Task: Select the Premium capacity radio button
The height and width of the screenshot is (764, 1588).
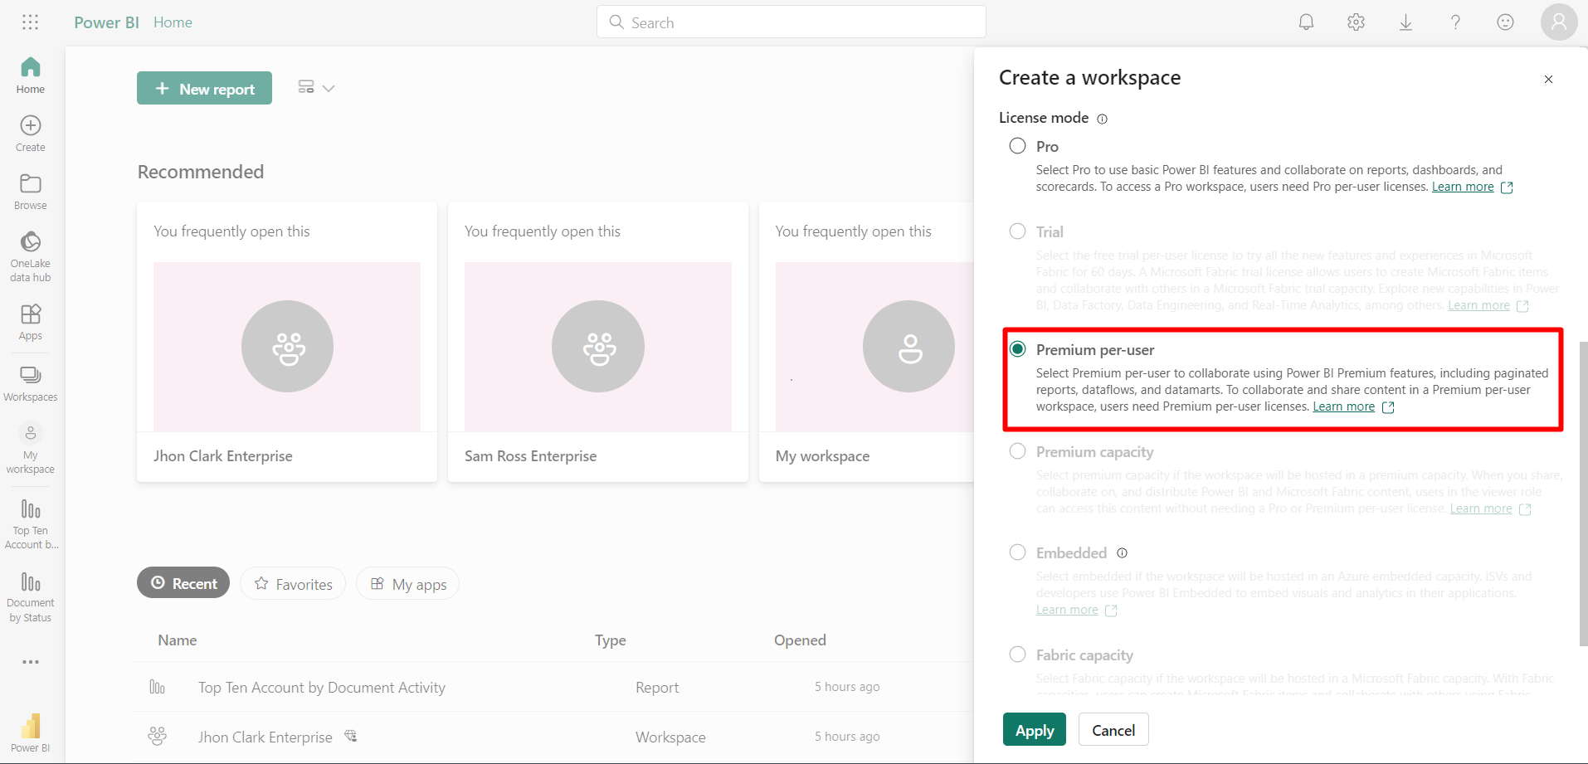Action: pyautogui.click(x=1017, y=451)
